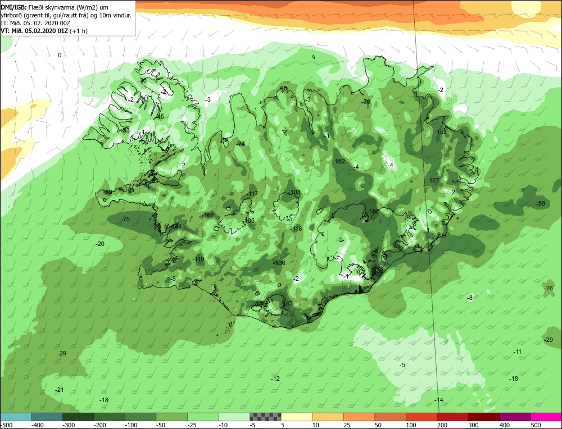This screenshot has width=562, height=429.
Task: Select the '-117' map value
Action: (252, 194)
